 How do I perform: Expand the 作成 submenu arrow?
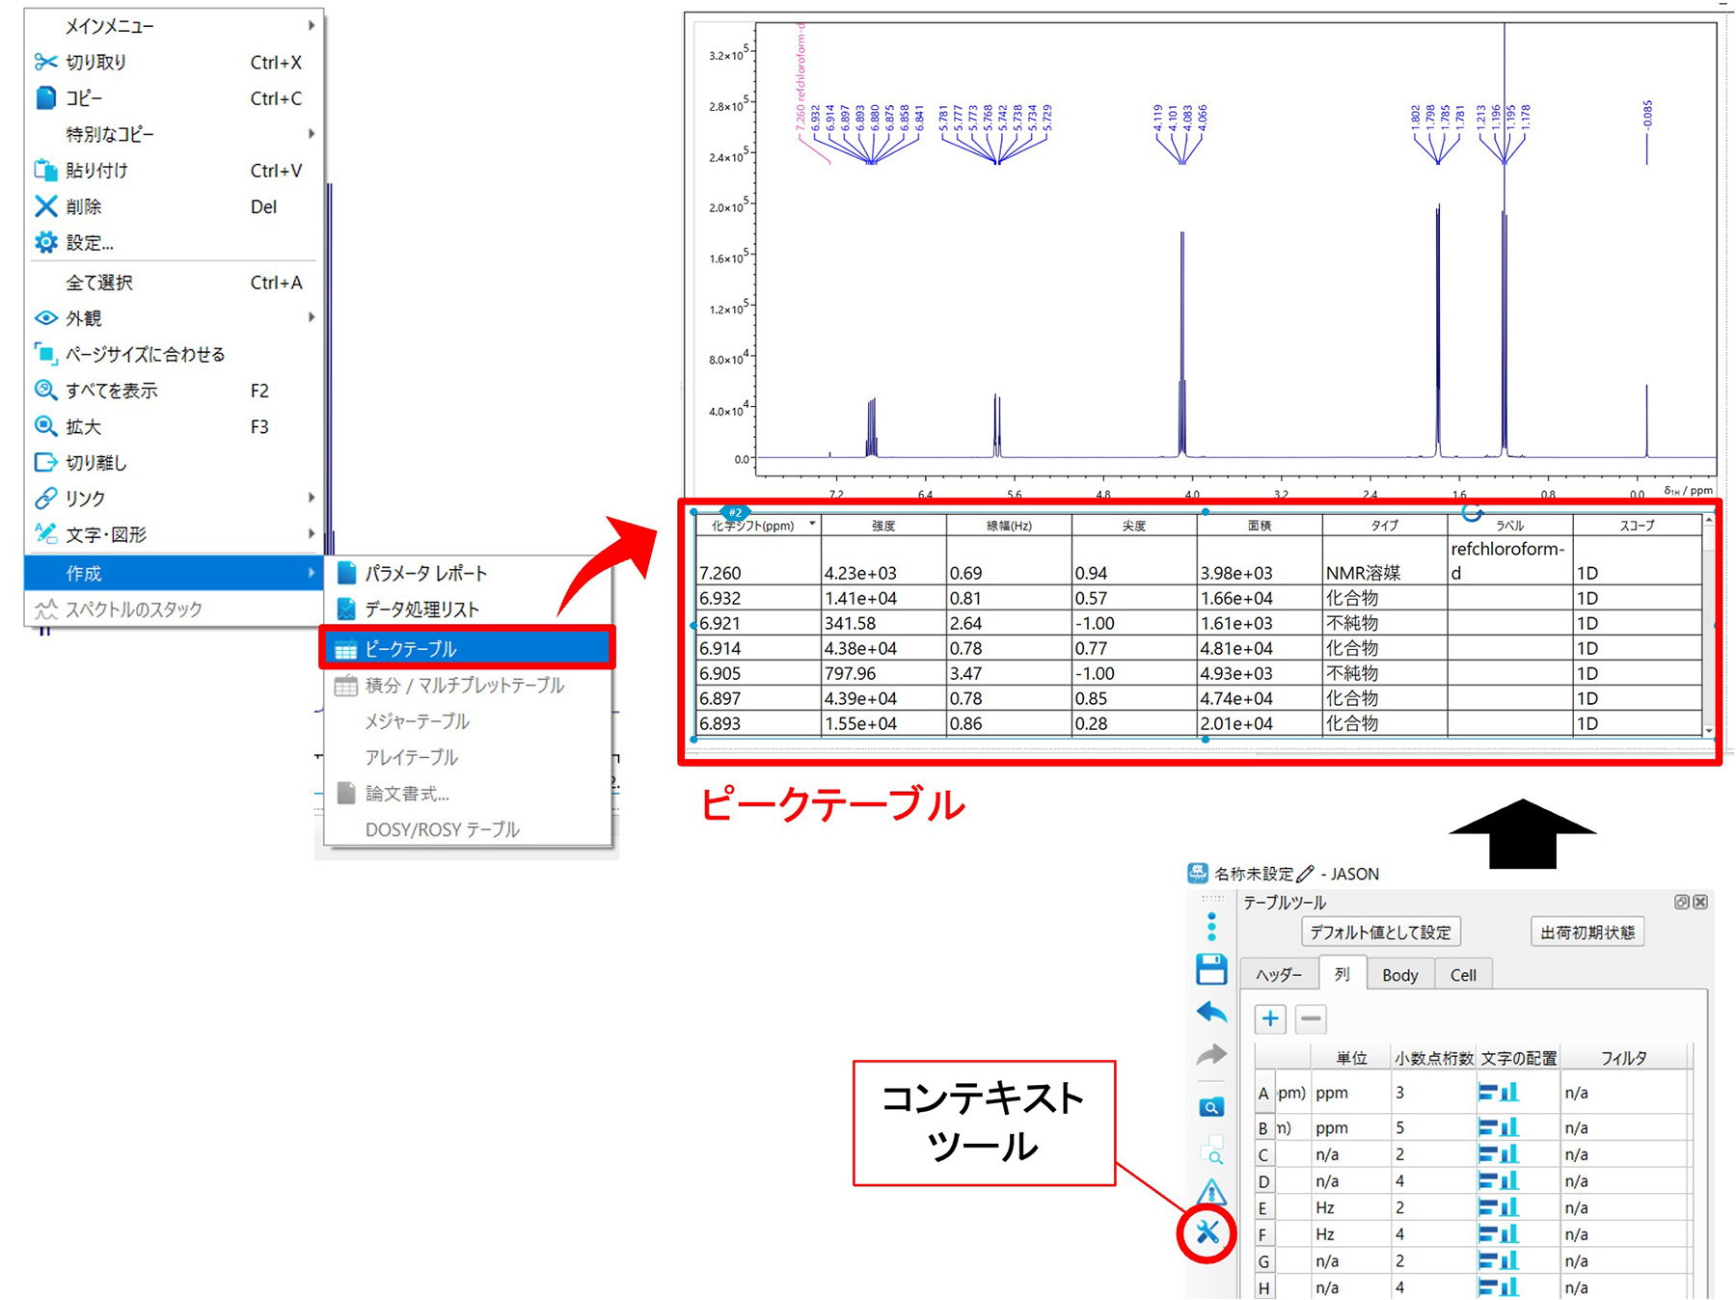[x=311, y=574]
